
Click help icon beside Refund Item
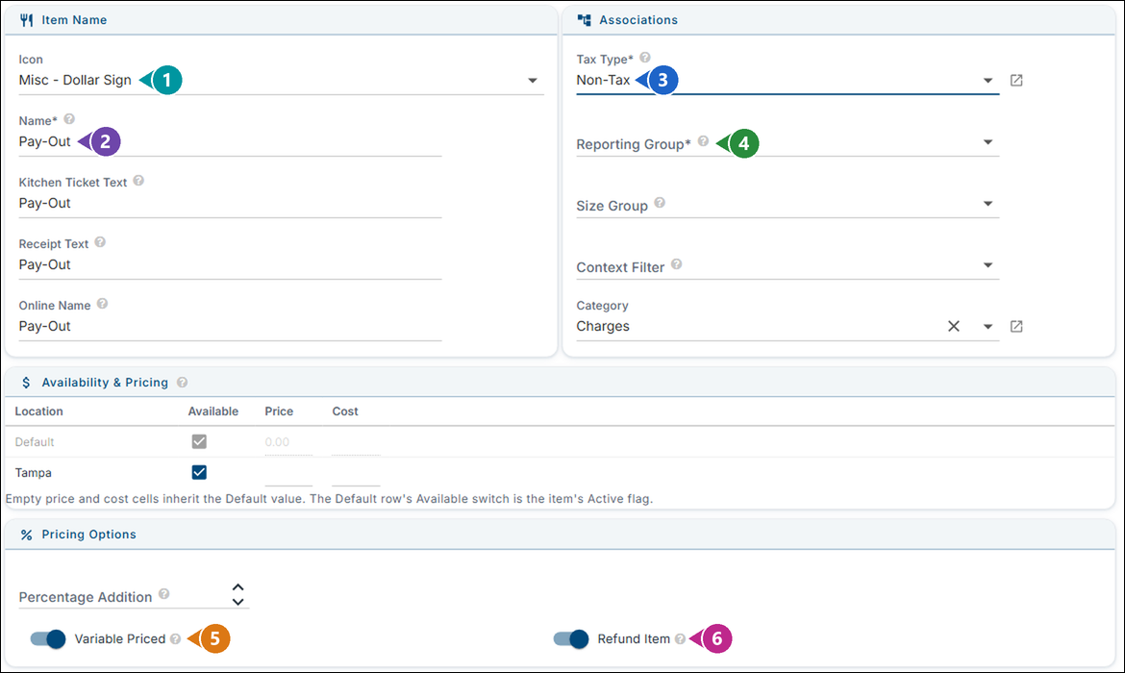680,638
